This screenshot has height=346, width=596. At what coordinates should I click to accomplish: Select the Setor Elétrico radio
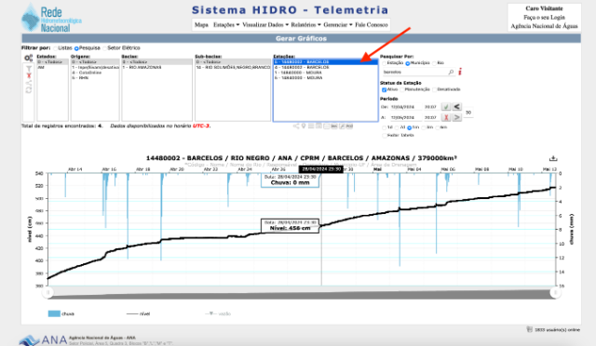(x=105, y=48)
